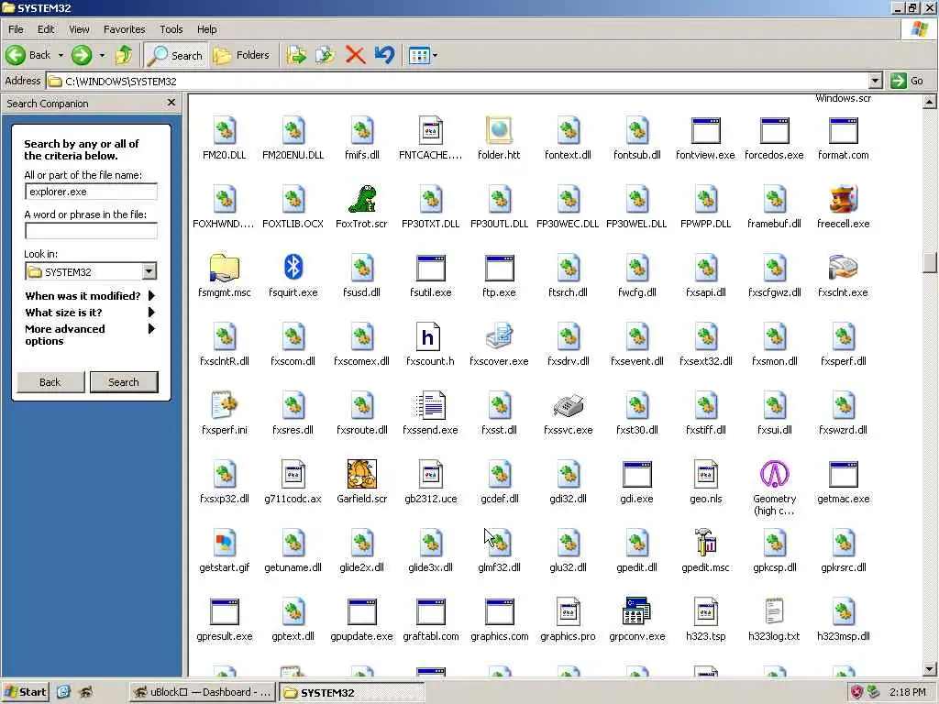Select the folder.htt template icon
This screenshot has height=704, width=939.
pyautogui.click(x=499, y=130)
